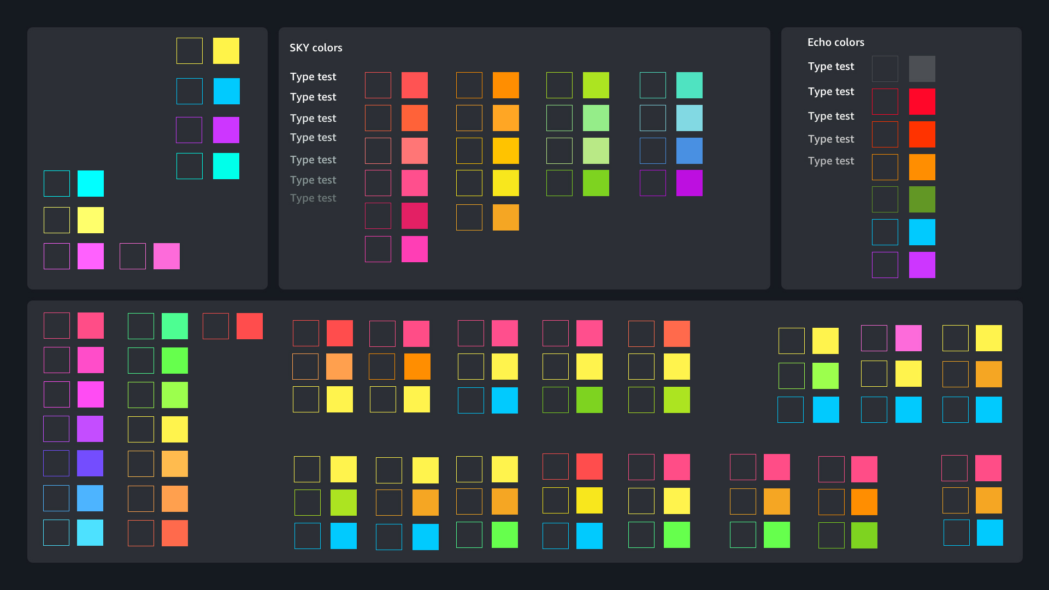Select turquoise filled swatch in SKY colors

(x=689, y=85)
